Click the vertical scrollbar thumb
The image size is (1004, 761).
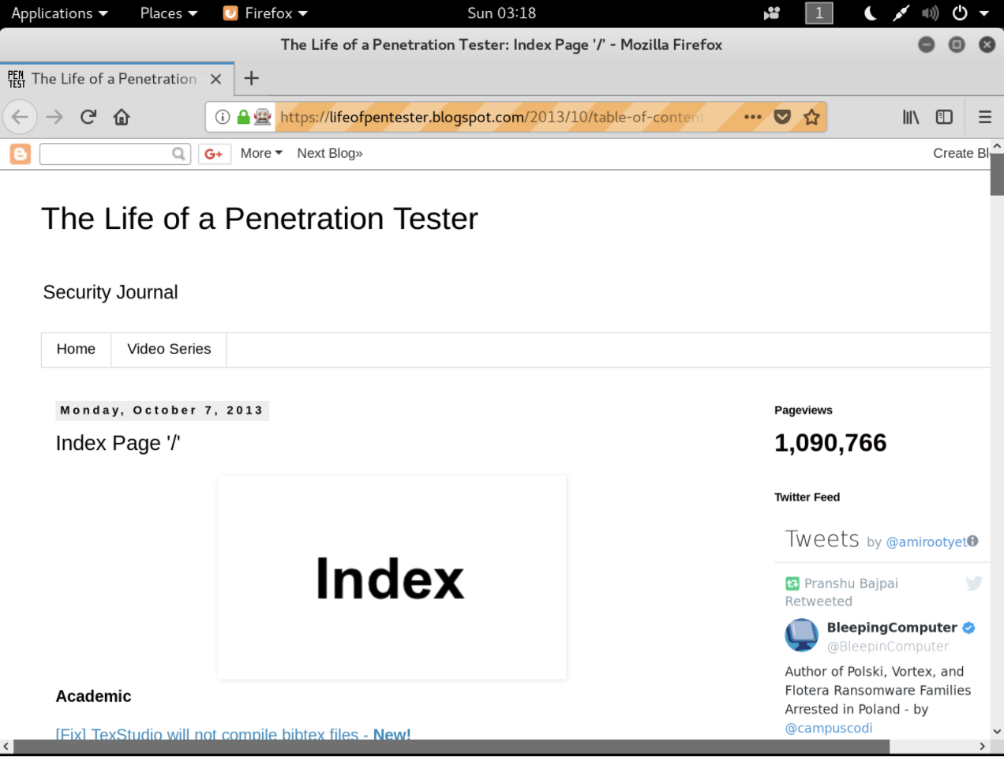(997, 174)
